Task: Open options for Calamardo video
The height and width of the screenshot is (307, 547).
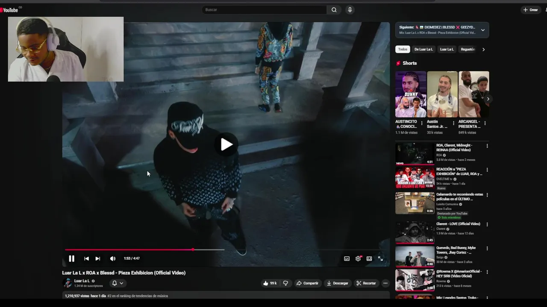Action: (x=487, y=195)
